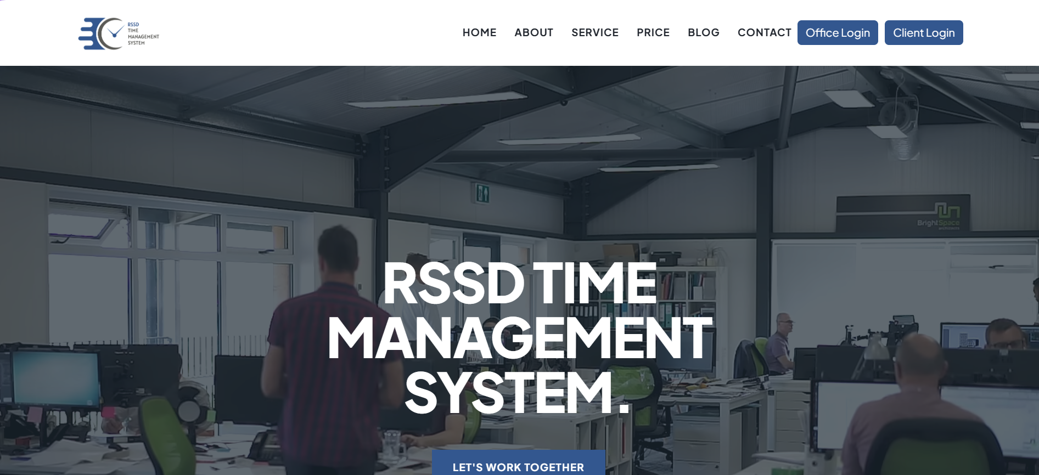Click the LET'S WORK TOGETHER button
The image size is (1039, 475).
(x=518, y=465)
